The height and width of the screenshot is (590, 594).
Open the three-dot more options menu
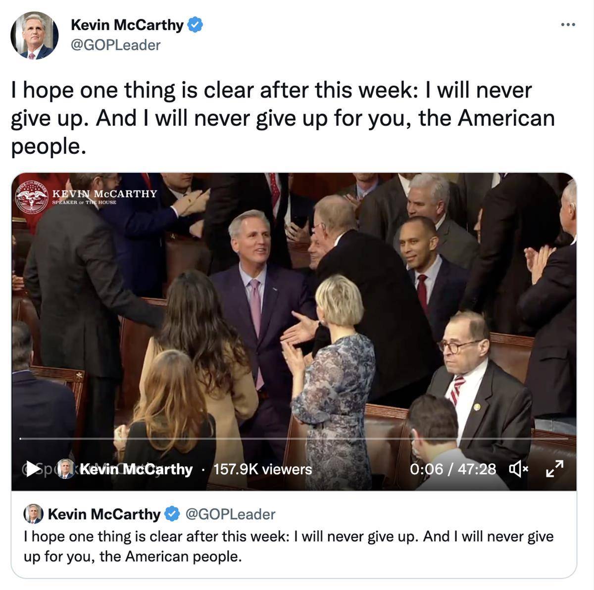pyautogui.click(x=568, y=24)
